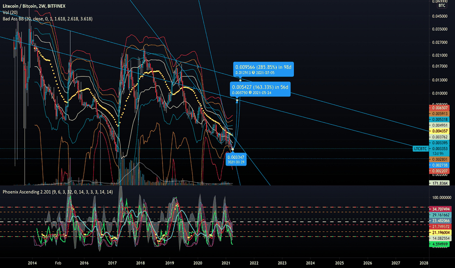Click 2023 on the time axis
The image size is (455, 268).
click(x=282, y=263)
